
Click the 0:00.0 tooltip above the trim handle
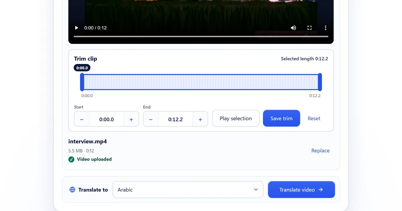[82, 68]
